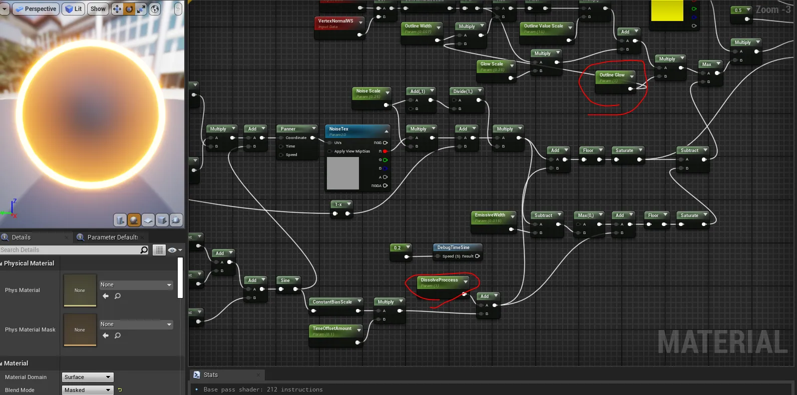Browse to Phys Material Mask asset magnifier
Image resolution: width=797 pixels, height=395 pixels.
pyautogui.click(x=118, y=335)
